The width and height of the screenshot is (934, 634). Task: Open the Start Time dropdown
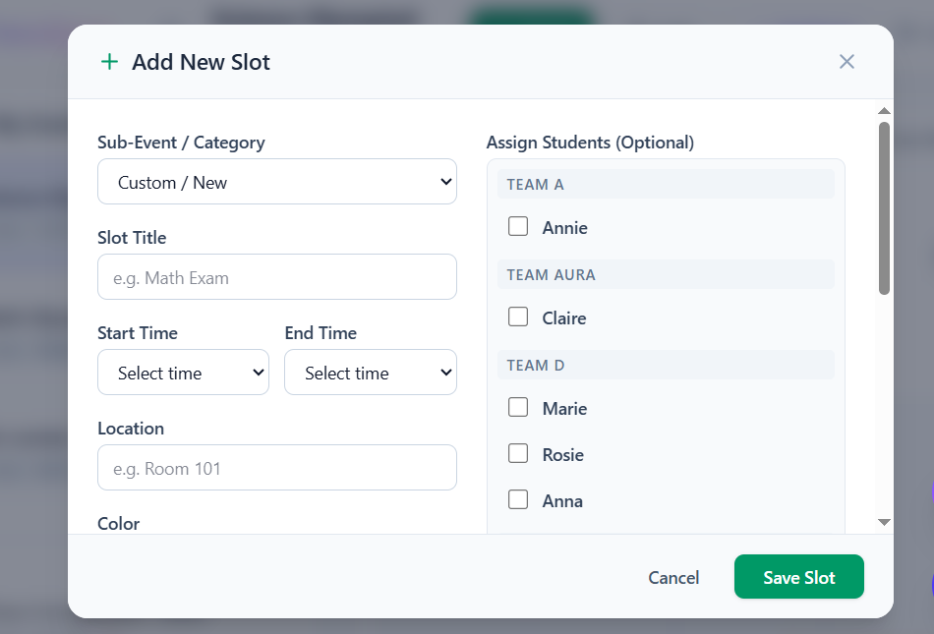(183, 373)
